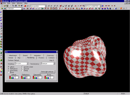Open the Window menu
Screen dimensions: 130x95
pos(20,3)
